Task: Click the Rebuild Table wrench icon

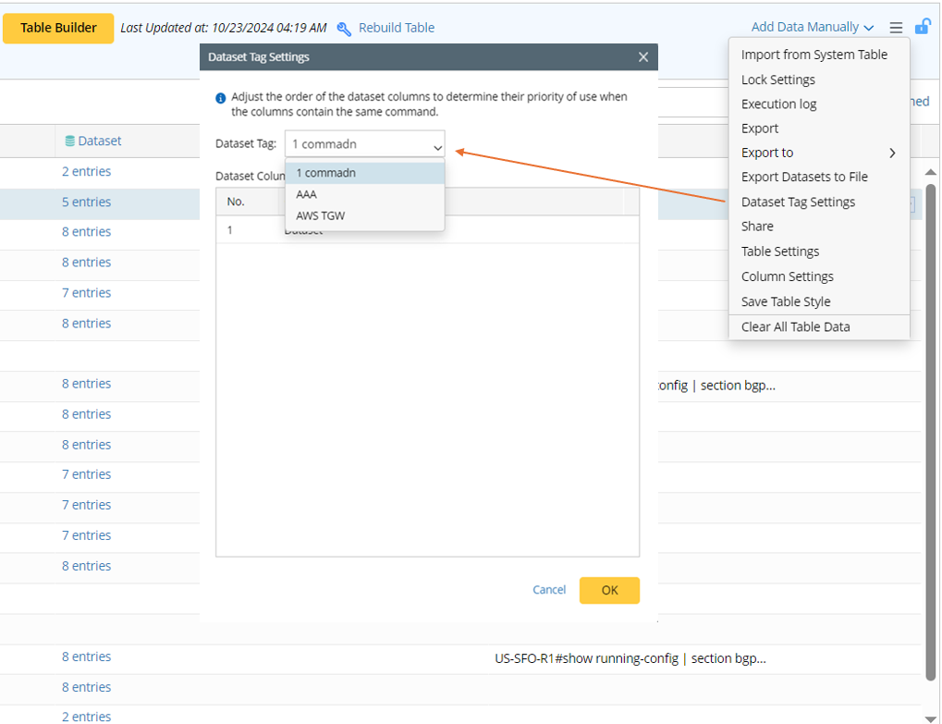Action: click(x=344, y=29)
